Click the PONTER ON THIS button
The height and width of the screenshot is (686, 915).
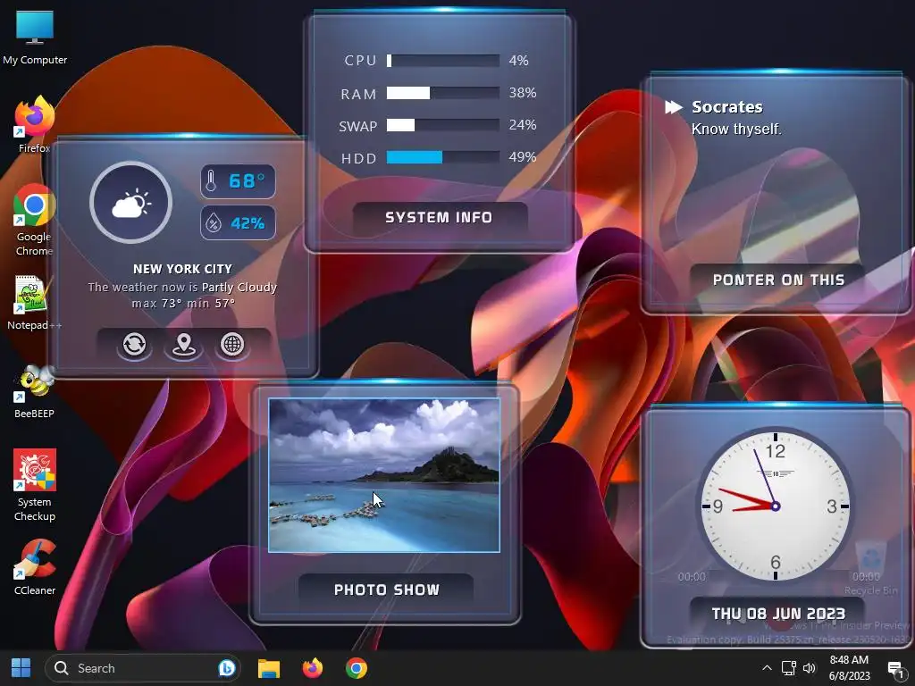(778, 280)
